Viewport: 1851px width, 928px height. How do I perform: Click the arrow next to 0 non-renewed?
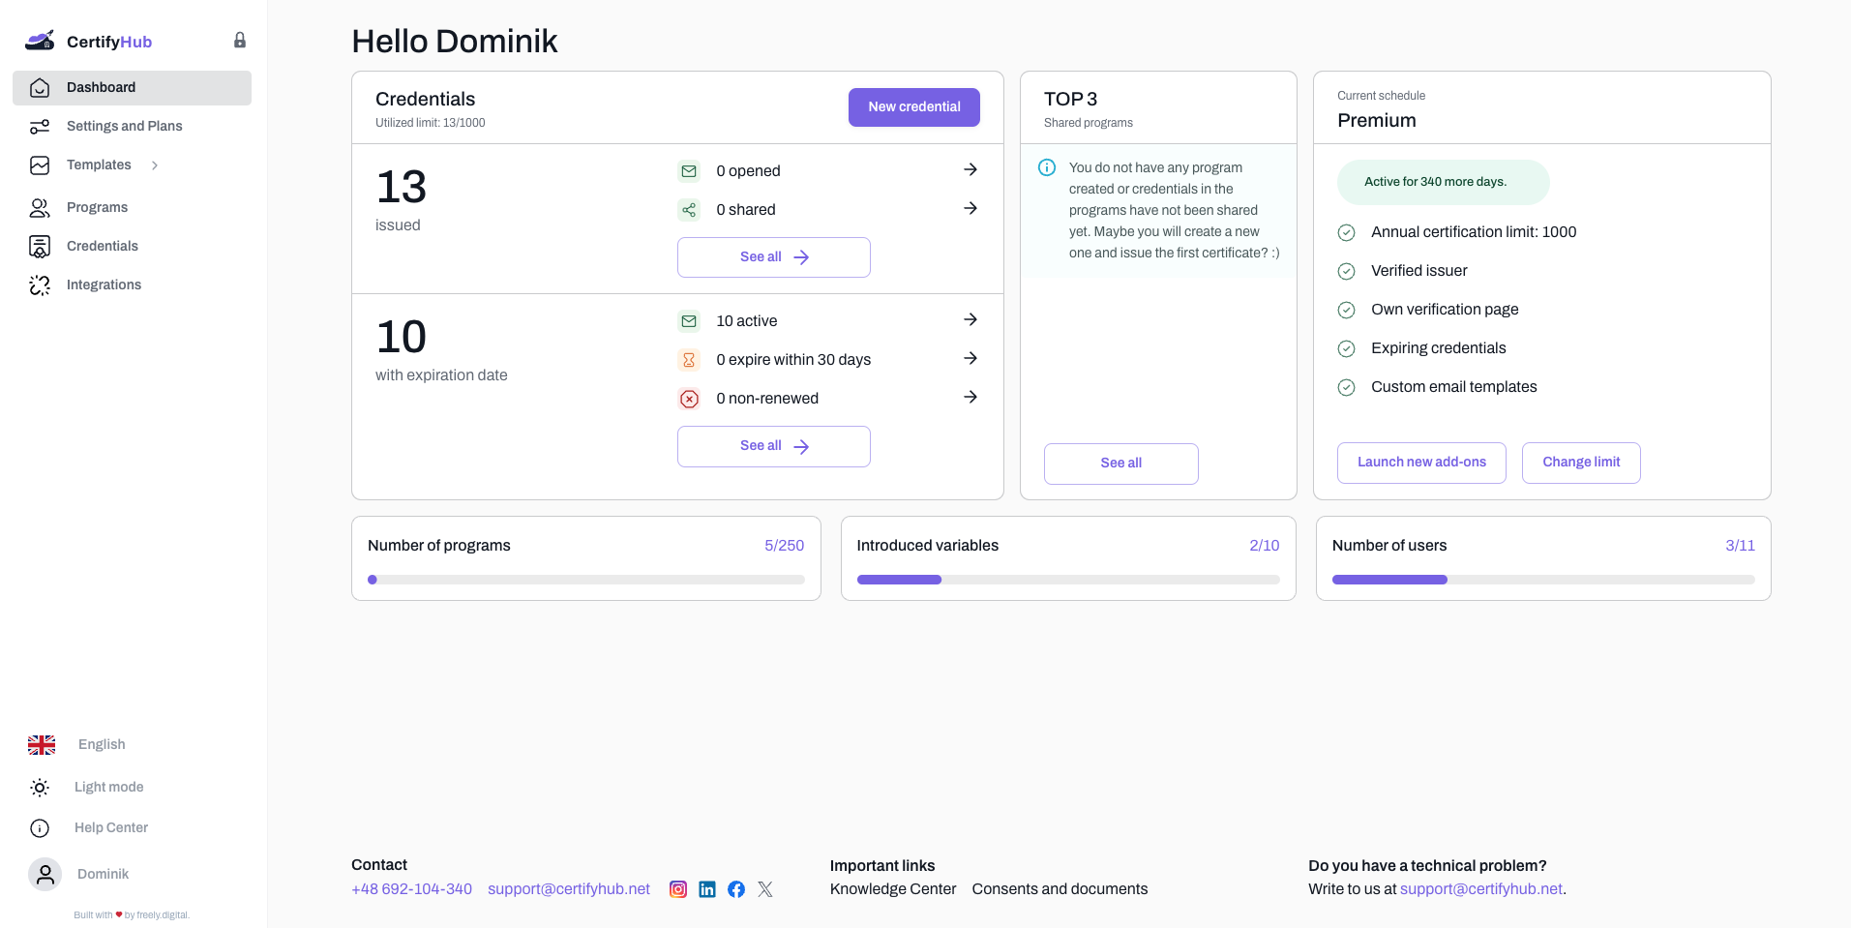tap(970, 398)
